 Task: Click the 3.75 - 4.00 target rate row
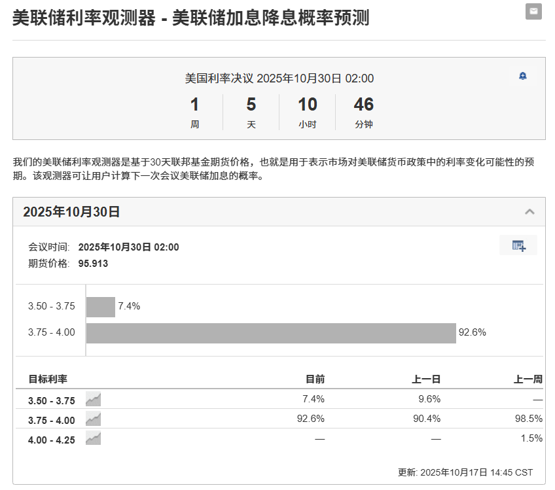click(x=52, y=419)
